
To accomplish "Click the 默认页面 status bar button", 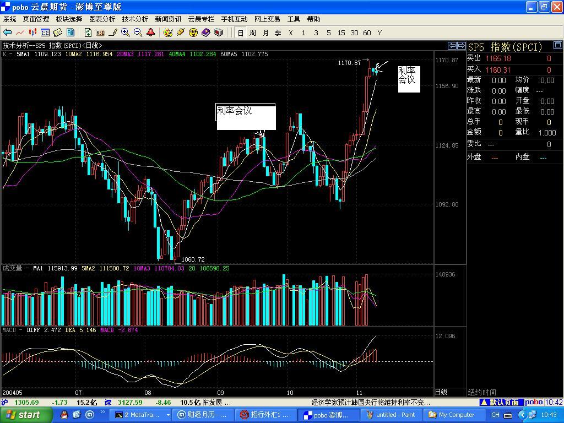I will click(x=501, y=402).
